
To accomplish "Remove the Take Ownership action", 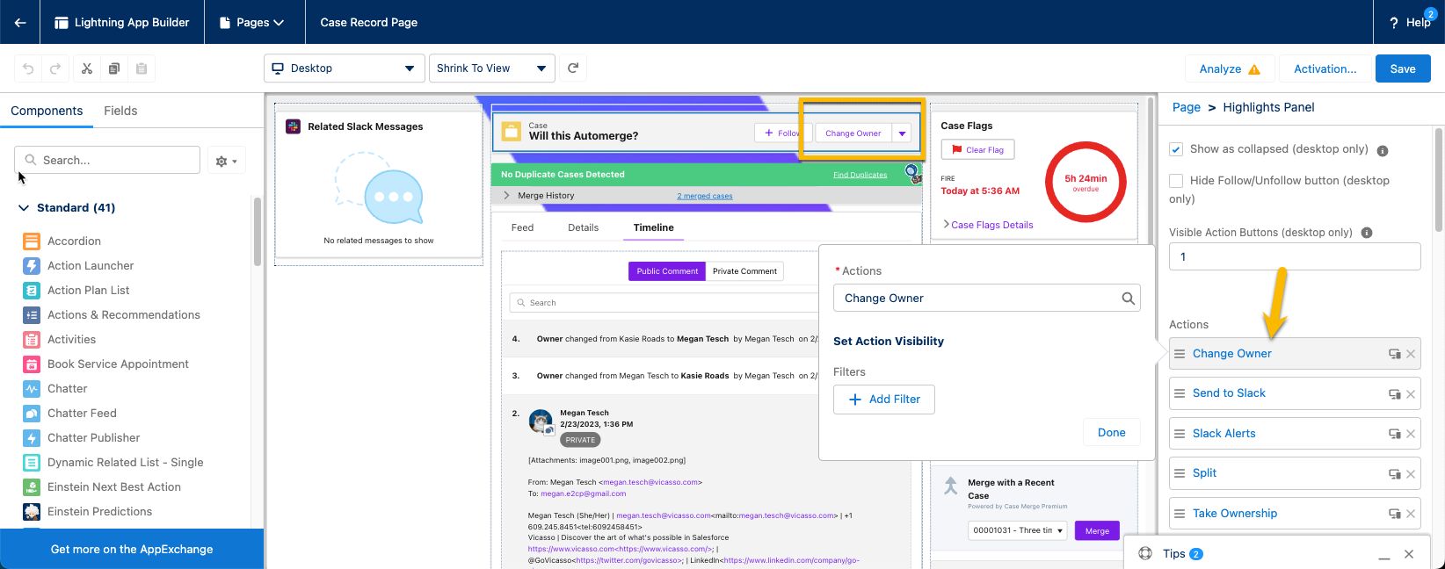I will click(x=1411, y=514).
